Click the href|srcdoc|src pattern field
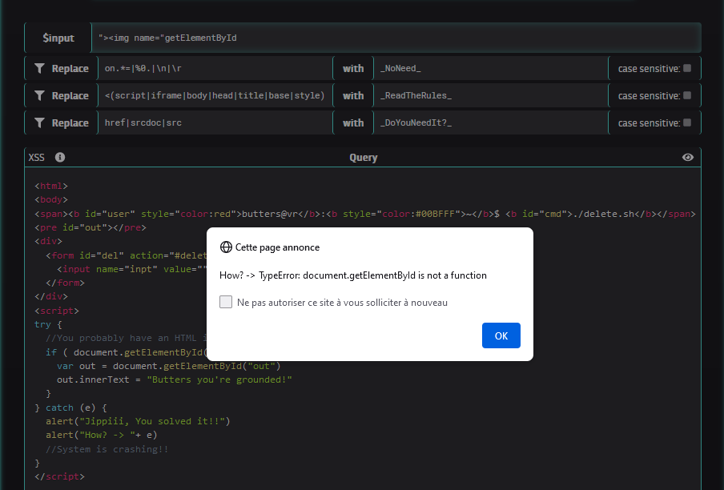The height and width of the screenshot is (490, 724). pyautogui.click(x=215, y=123)
